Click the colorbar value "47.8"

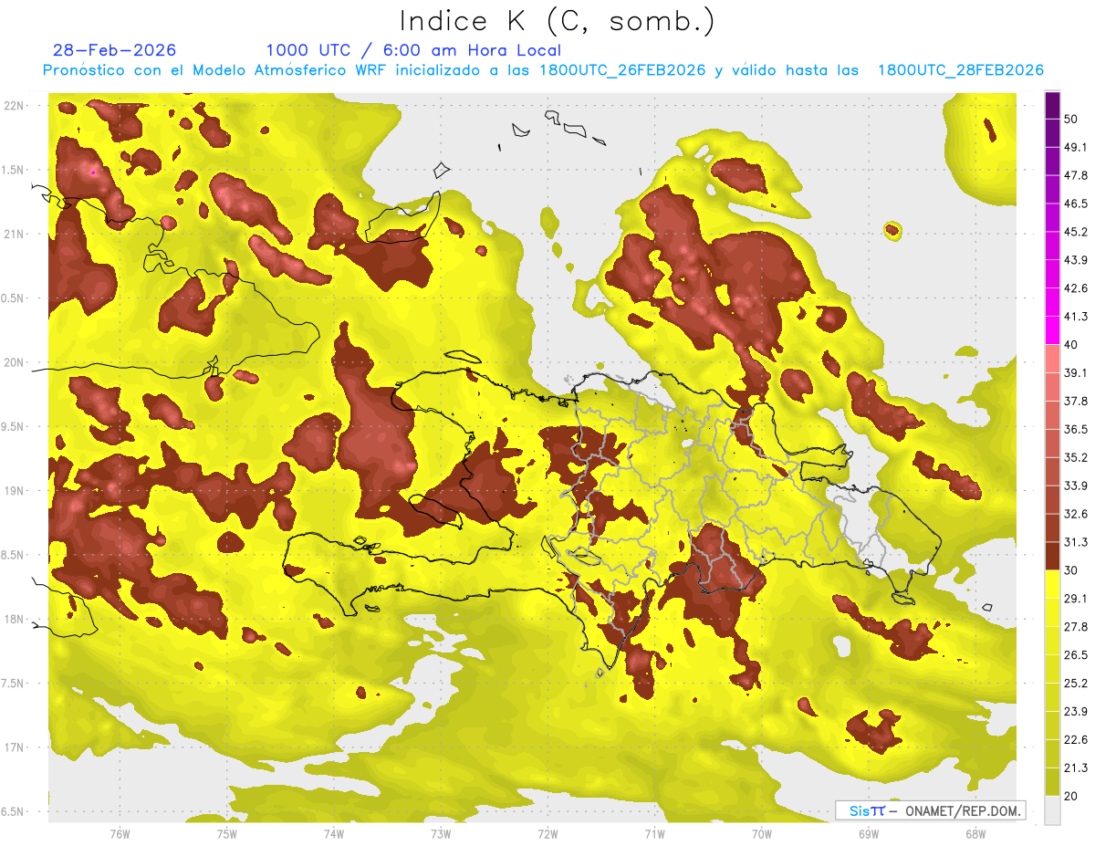[x=1076, y=175]
